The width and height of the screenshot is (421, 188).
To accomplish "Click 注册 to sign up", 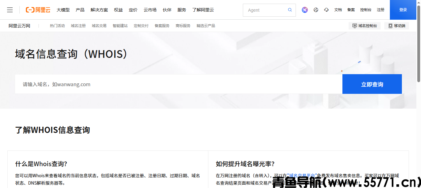I will click(x=381, y=10).
